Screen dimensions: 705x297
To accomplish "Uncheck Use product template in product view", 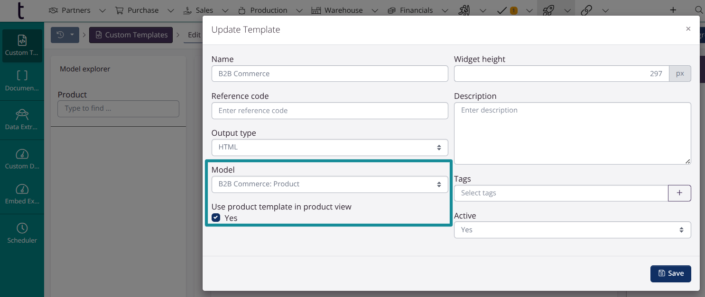I will coord(216,218).
